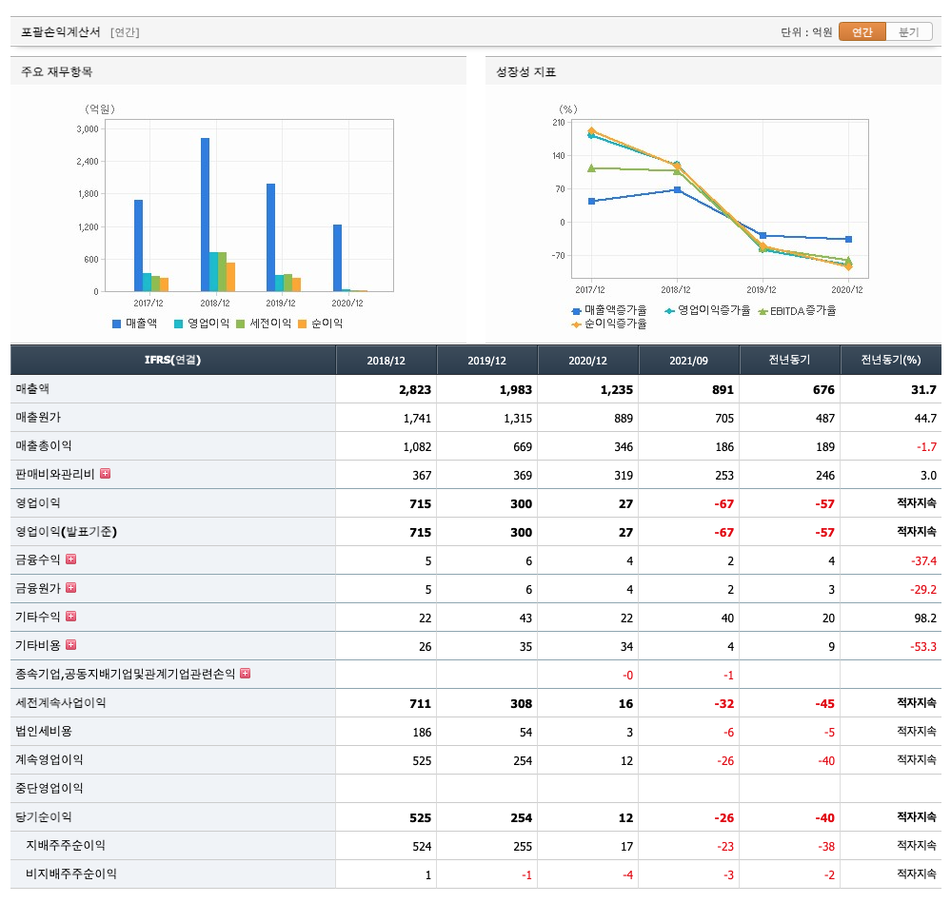Viewport: 951px width, 903px height.
Task: Expand the 기타수익 row plus icon
Action: [71, 616]
